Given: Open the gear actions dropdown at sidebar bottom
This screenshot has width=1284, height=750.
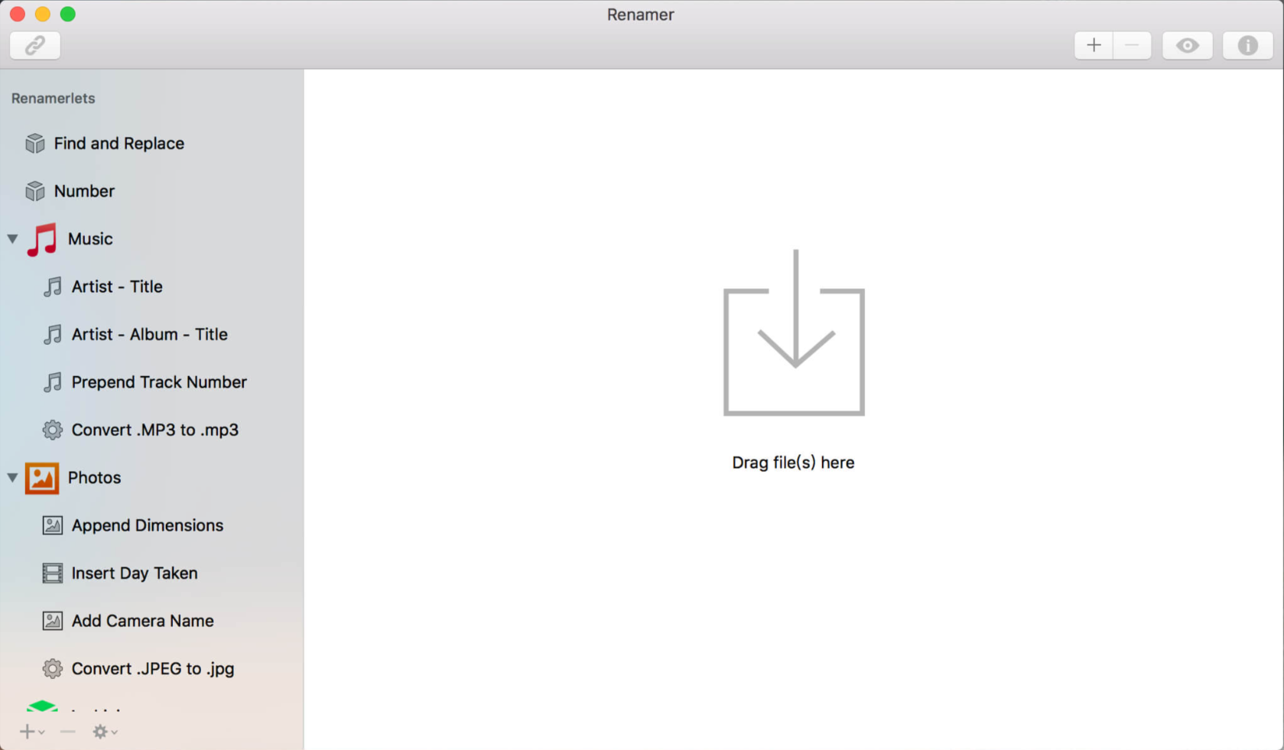Looking at the screenshot, I should pyautogui.click(x=104, y=732).
